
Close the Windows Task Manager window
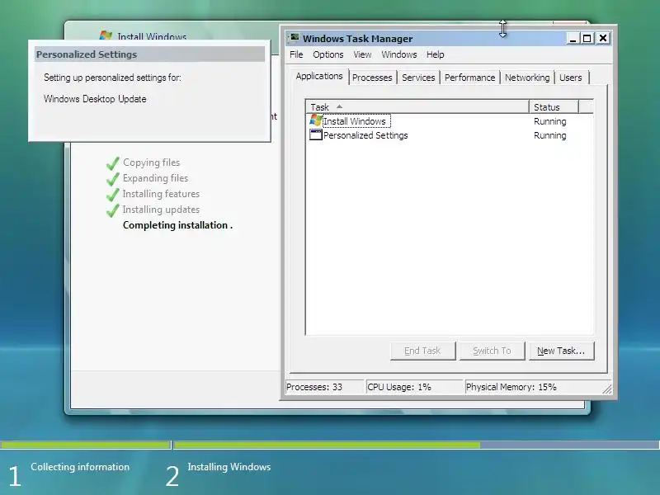[603, 39]
